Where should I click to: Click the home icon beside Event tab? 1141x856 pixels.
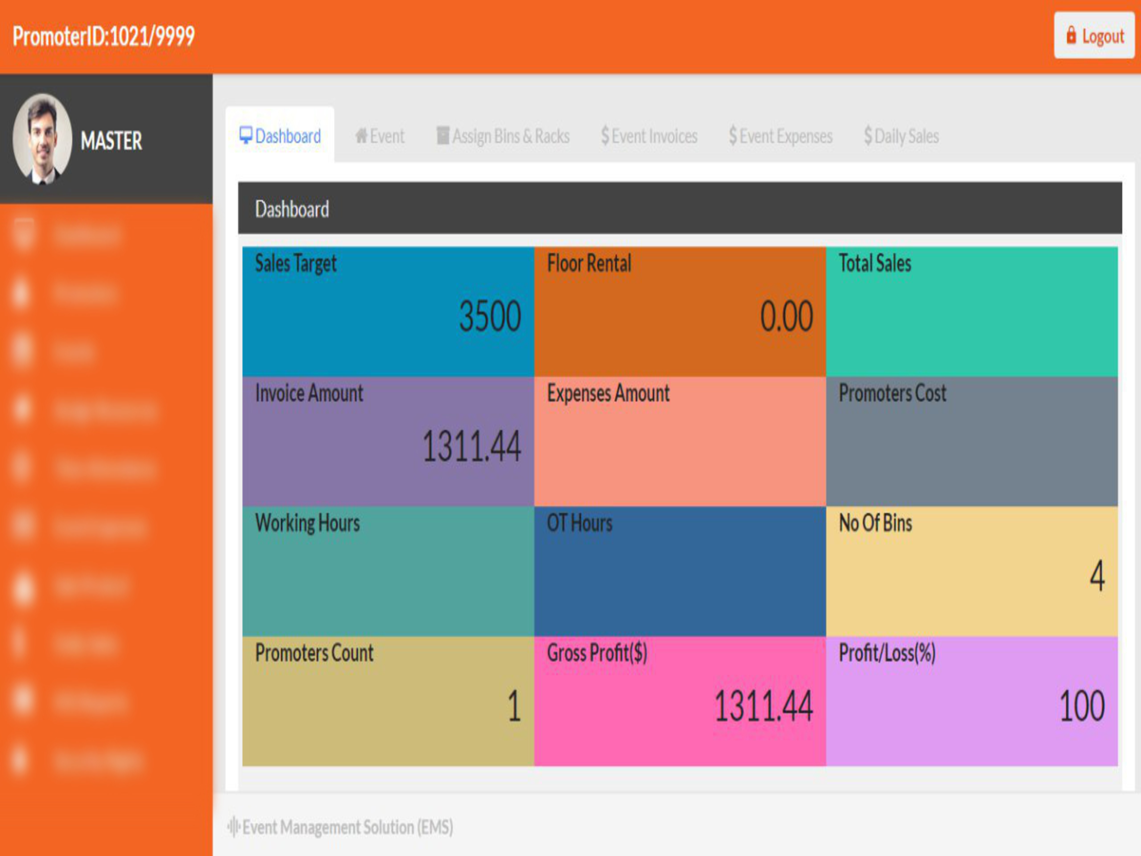click(x=361, y=136)
